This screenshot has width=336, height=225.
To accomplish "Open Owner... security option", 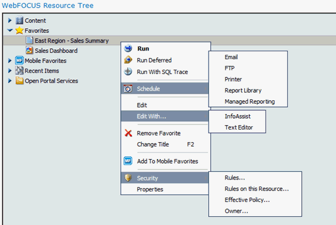I will tap(255, 211).
